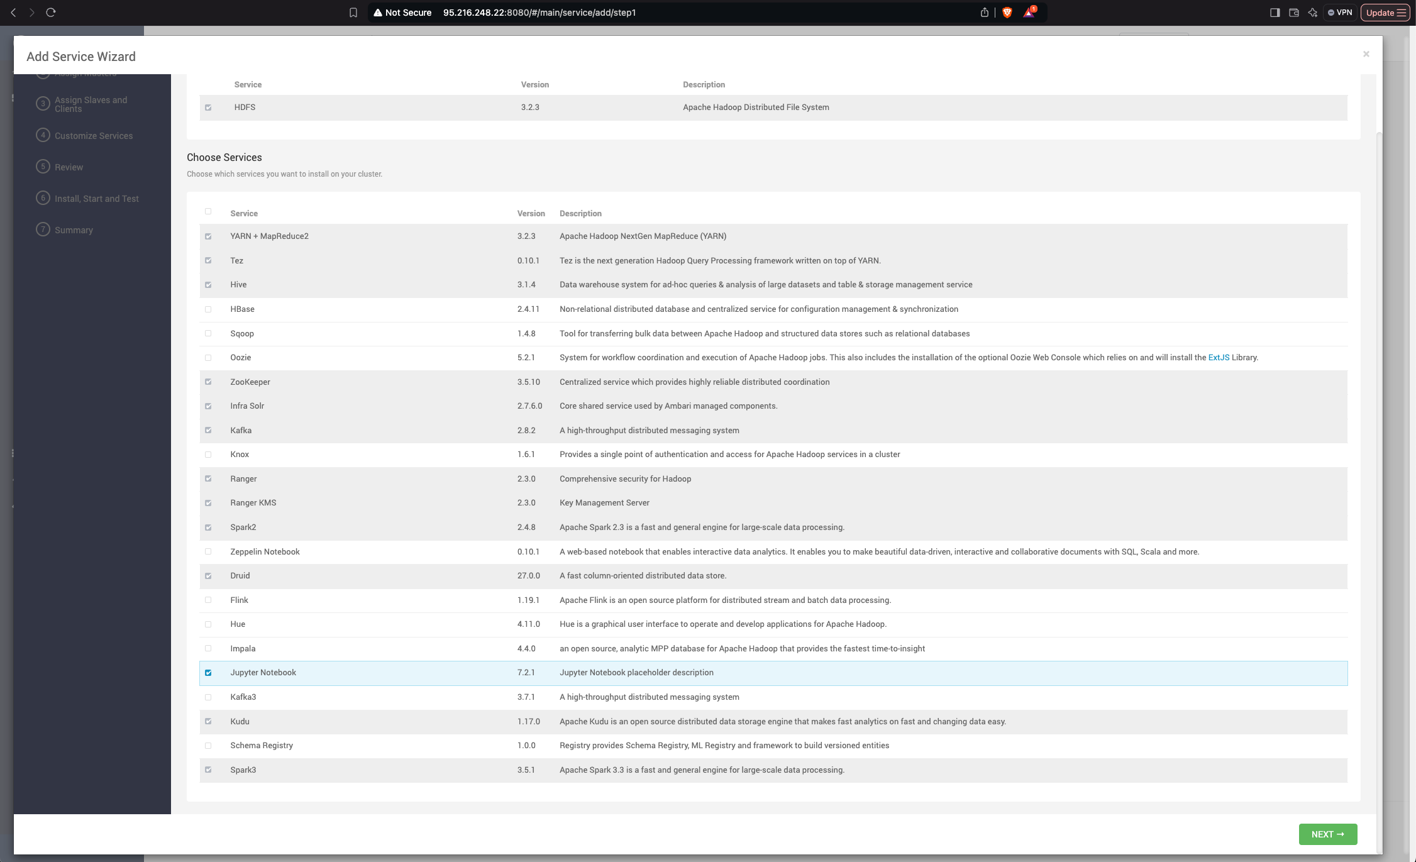The height and width of the screenshot is (862, 1416).
Task: Check the Oozie service checkbox
Action: [208, 358]
